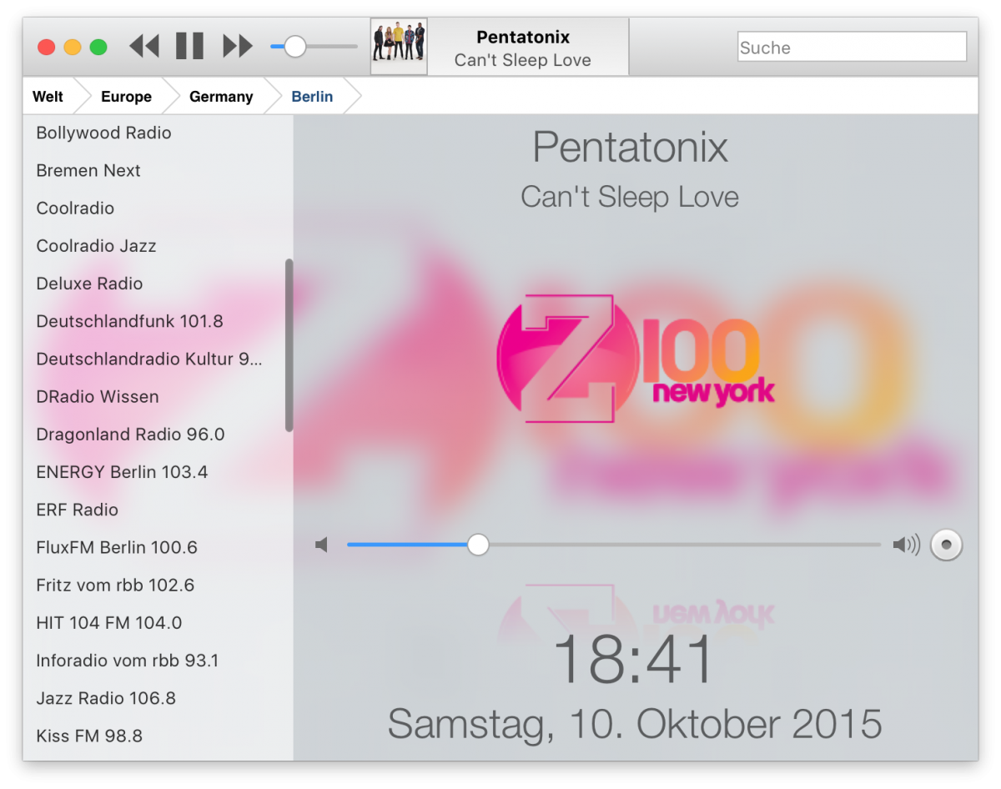Screen dimensions: 1001x789
Task: Select ERF Radio station
Action: tap(158, 510)
